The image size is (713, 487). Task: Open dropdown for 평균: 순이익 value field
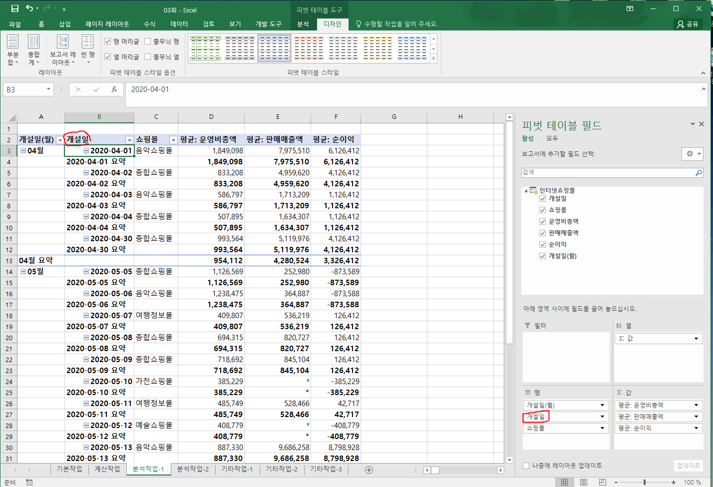pos(696,428)
